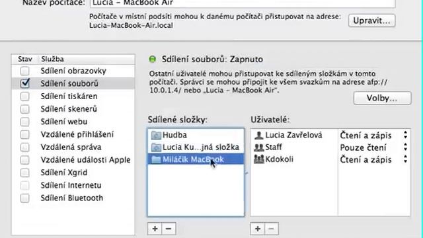
Task: Select Vzdálené přihlášení service label
Action: tap(77, 134)
